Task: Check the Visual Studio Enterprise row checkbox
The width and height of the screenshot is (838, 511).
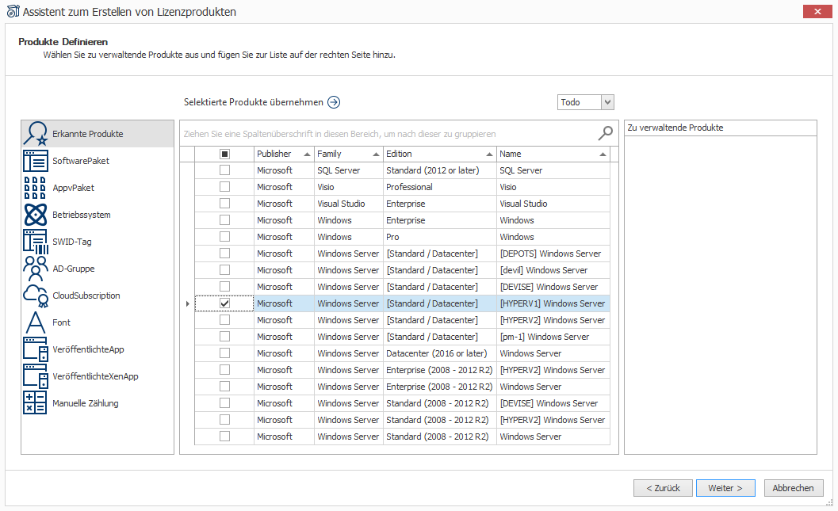Action: [x=224, y=204]
